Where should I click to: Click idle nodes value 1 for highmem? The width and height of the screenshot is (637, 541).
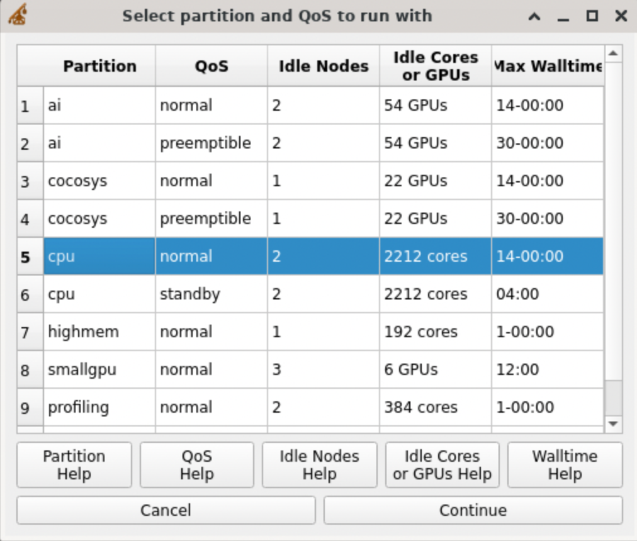[324, 332]
